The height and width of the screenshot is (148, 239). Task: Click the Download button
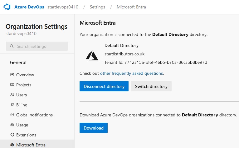(94, 128)
